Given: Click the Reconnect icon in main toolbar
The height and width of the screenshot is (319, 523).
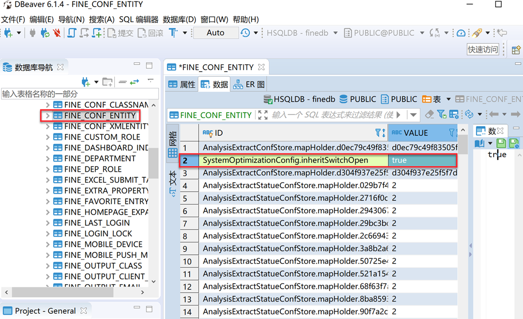Looking at the screenshot, I should pos(44,33).
